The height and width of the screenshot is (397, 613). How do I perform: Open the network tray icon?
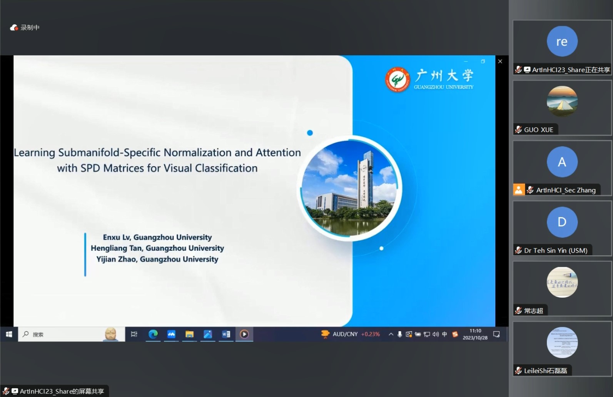point(427,334)
